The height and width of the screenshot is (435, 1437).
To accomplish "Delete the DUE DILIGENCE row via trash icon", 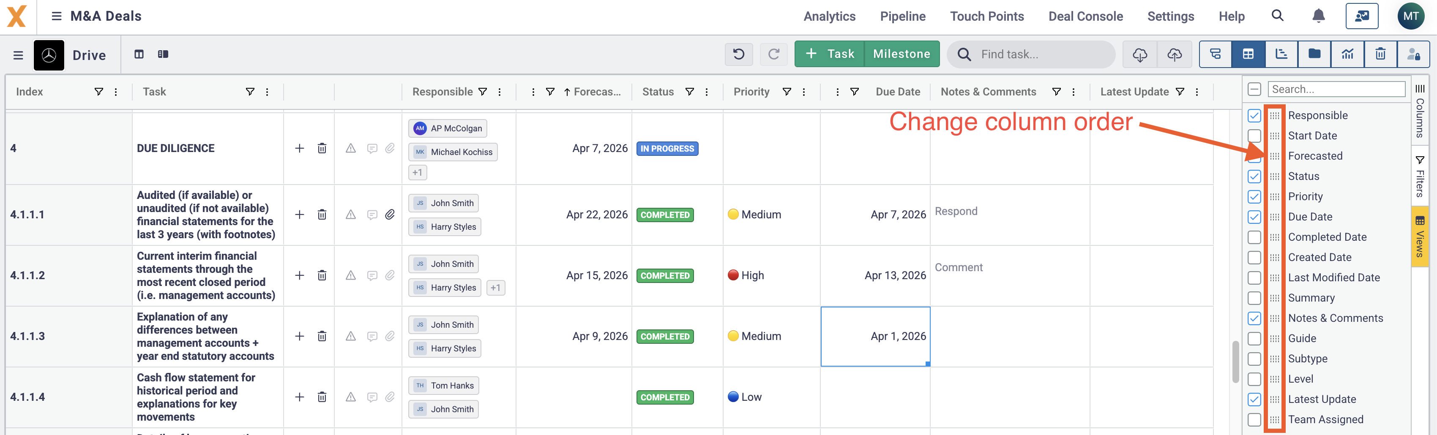I will (322, 148).
